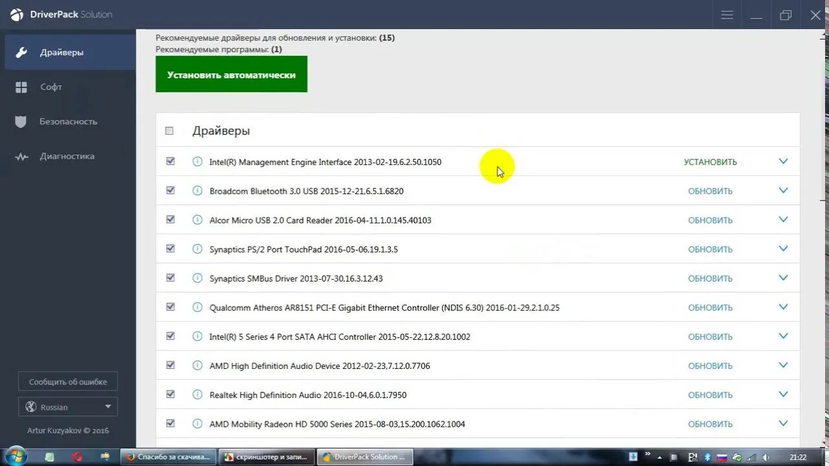
Task: Toggle the select-all Драйверы checkbox
Action: pyautogui.click(x=170, y=131)
